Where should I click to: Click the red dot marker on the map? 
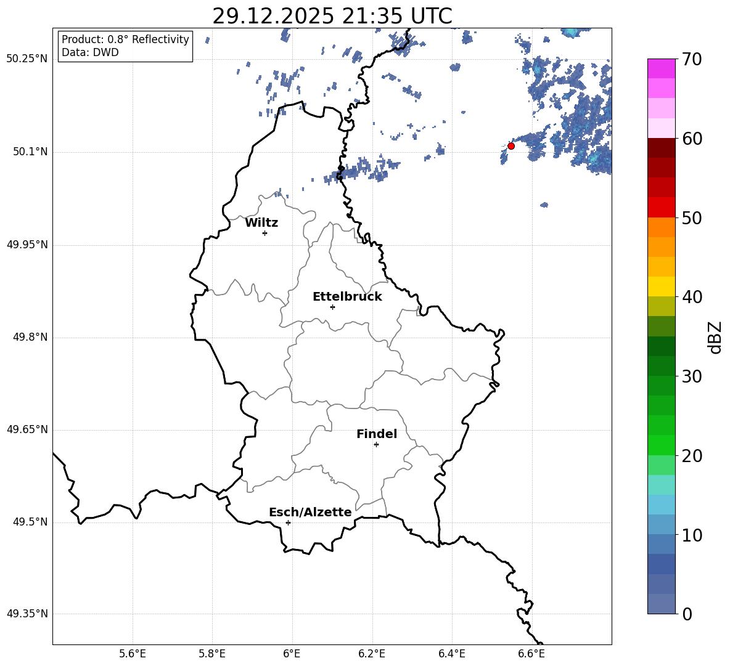[511, 146]
